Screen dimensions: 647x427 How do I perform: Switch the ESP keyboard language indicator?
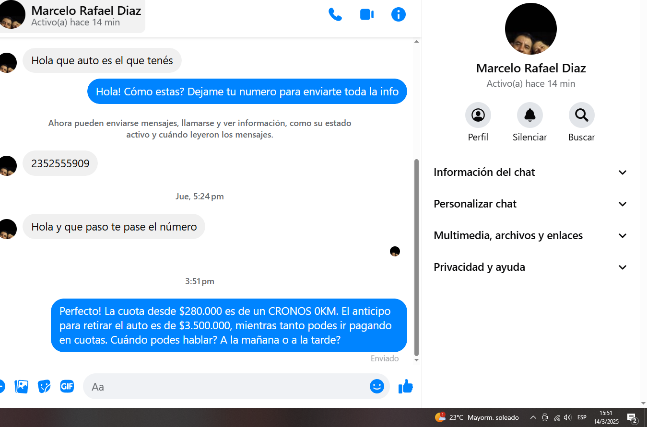click(582, 417)
